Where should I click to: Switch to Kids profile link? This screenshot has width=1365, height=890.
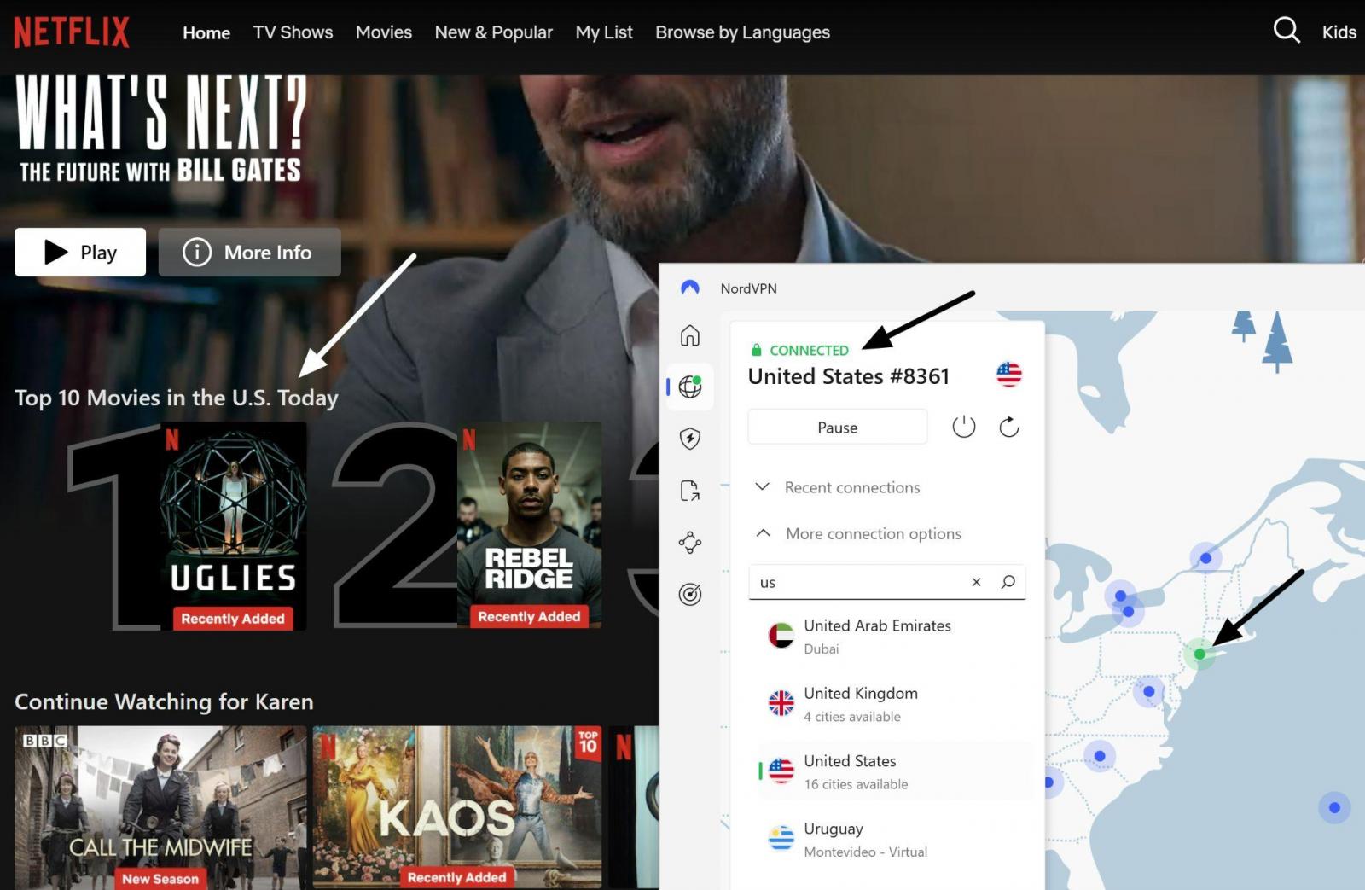[x=1339, y=32]
